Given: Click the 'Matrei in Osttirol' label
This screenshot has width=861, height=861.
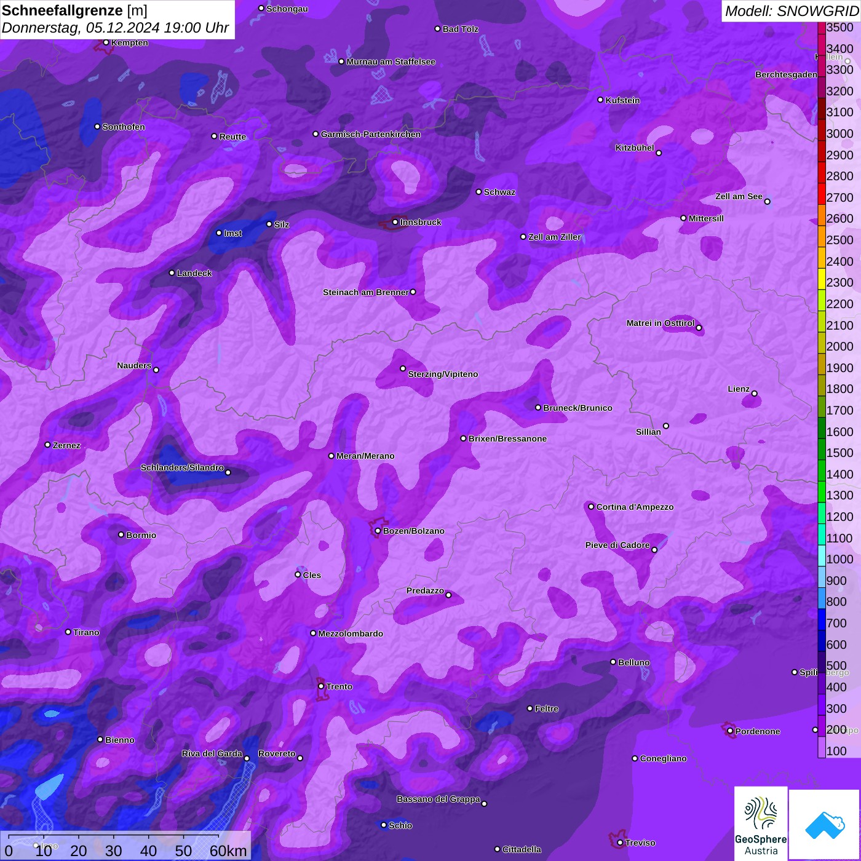Looking at the screenshot, I should tap(661, 323).
